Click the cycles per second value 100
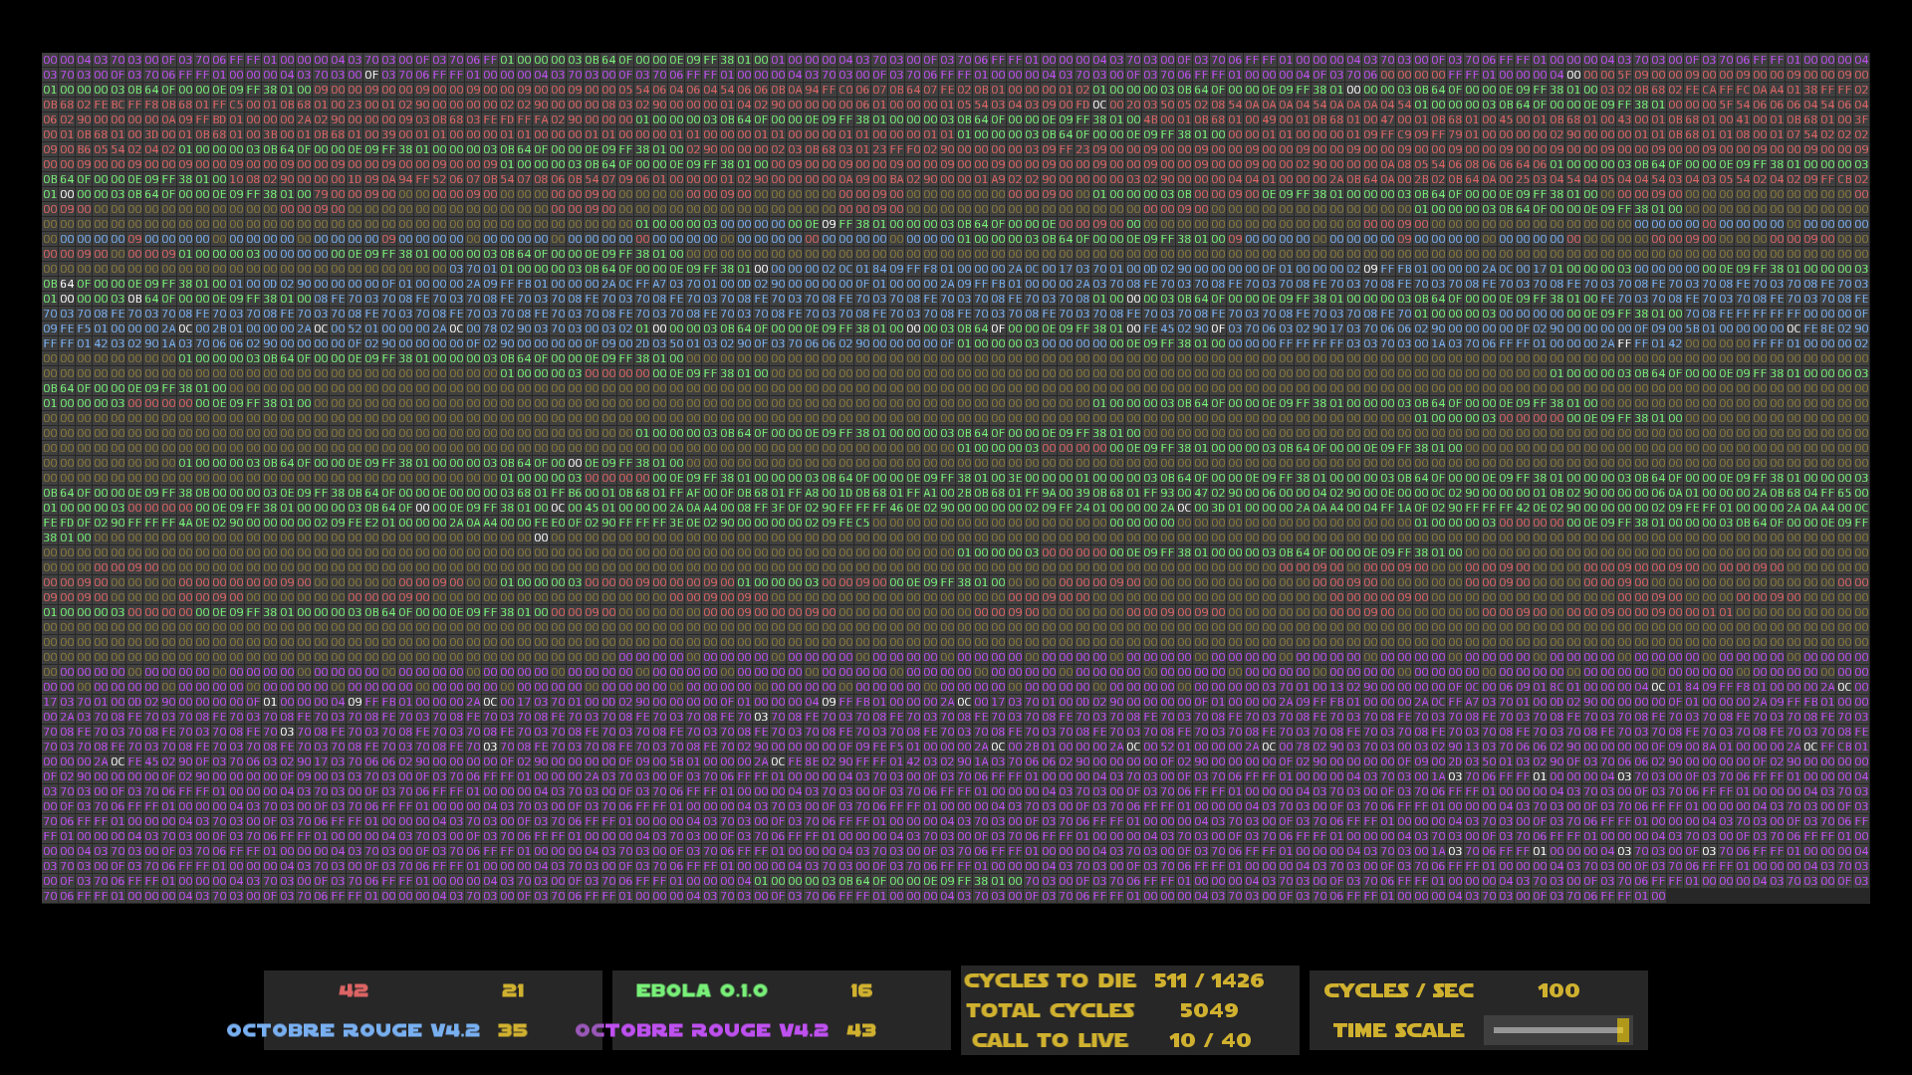 pyautogui.click(x=1557, y=990)
